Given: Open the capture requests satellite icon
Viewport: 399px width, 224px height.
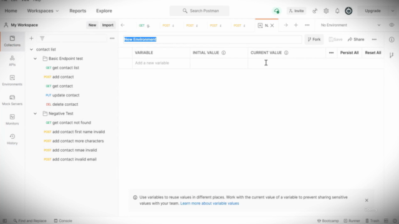Looking at the screenshot, I should coord(315,11).
